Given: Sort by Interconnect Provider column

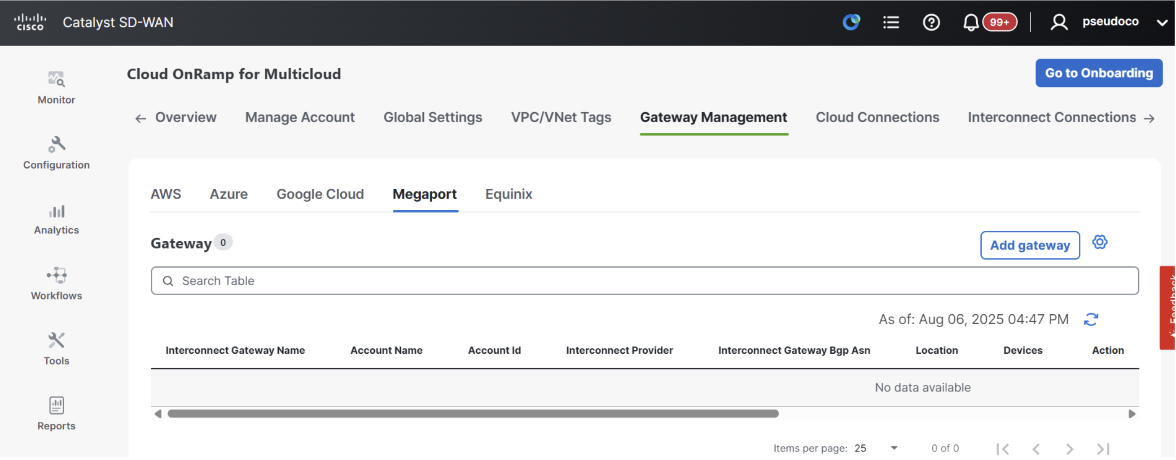Looking at the screenshot, I should pyautogui.click(x=620, y=351).
